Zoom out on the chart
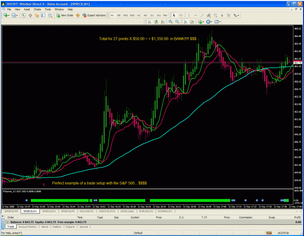The image size is (304, 236). click(x=177, y=22)
